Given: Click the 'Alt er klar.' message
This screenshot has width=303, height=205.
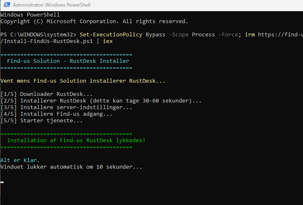Looking at the screenshot, I should 20,160.
